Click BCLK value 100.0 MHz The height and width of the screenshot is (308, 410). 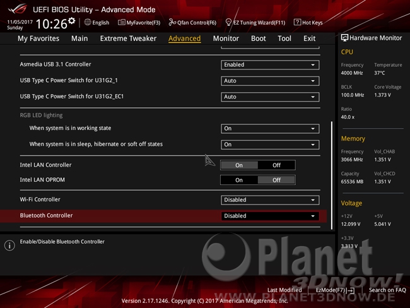tap(353, 95)
